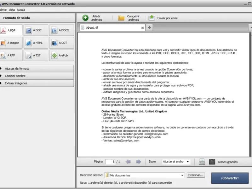Select the A ODT output format

61,43
